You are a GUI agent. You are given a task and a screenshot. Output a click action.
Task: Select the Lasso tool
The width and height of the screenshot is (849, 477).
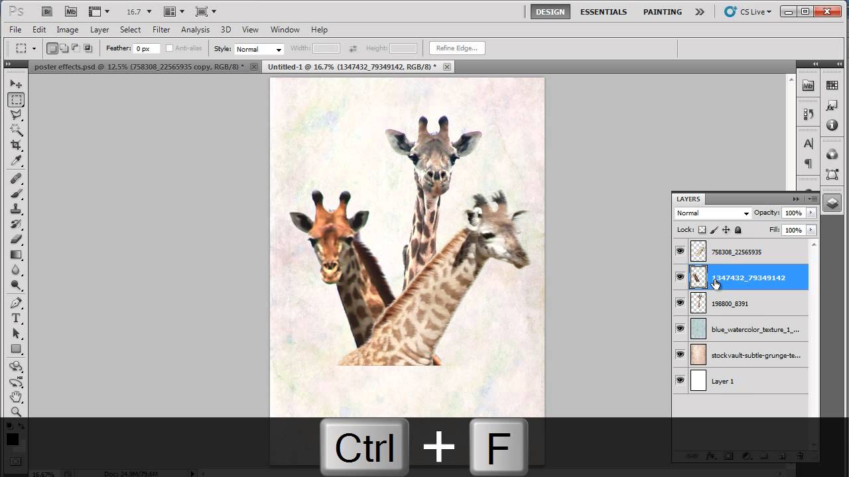click(x=17, y=115)
